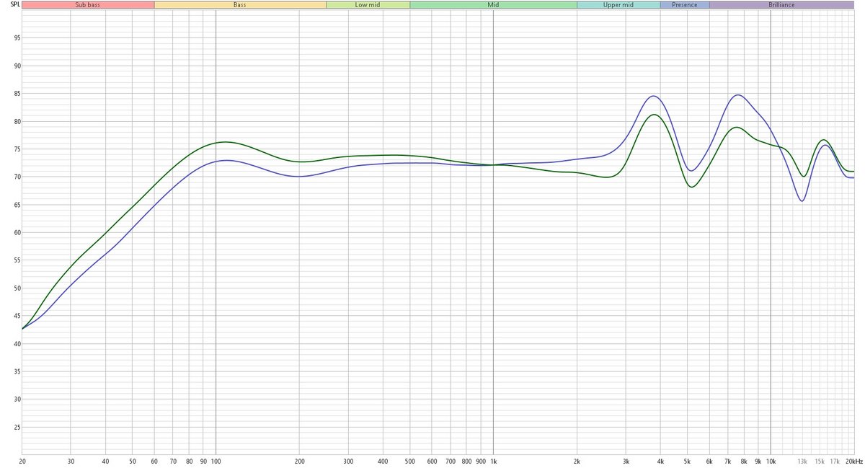Click the green curve peak near 4k
Image resolution: width=865 pixels, height=468 pixels.
click(653, 115)
